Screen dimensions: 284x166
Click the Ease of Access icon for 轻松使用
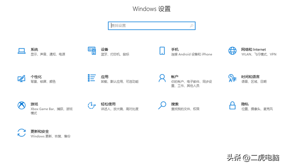pos(92,105)
